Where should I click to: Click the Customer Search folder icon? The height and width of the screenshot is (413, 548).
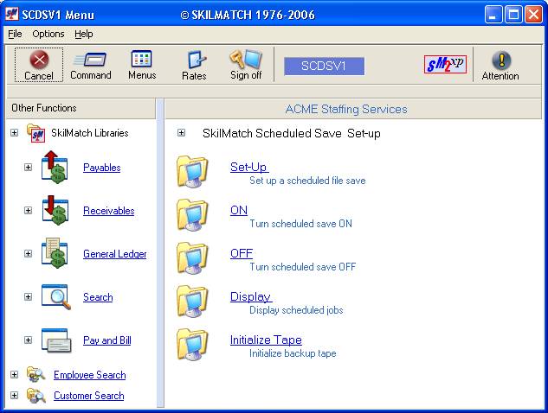[x=36, y=395]
